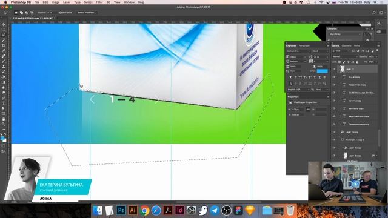
Task: Select the Brush tool
Action: click(4, 61)
